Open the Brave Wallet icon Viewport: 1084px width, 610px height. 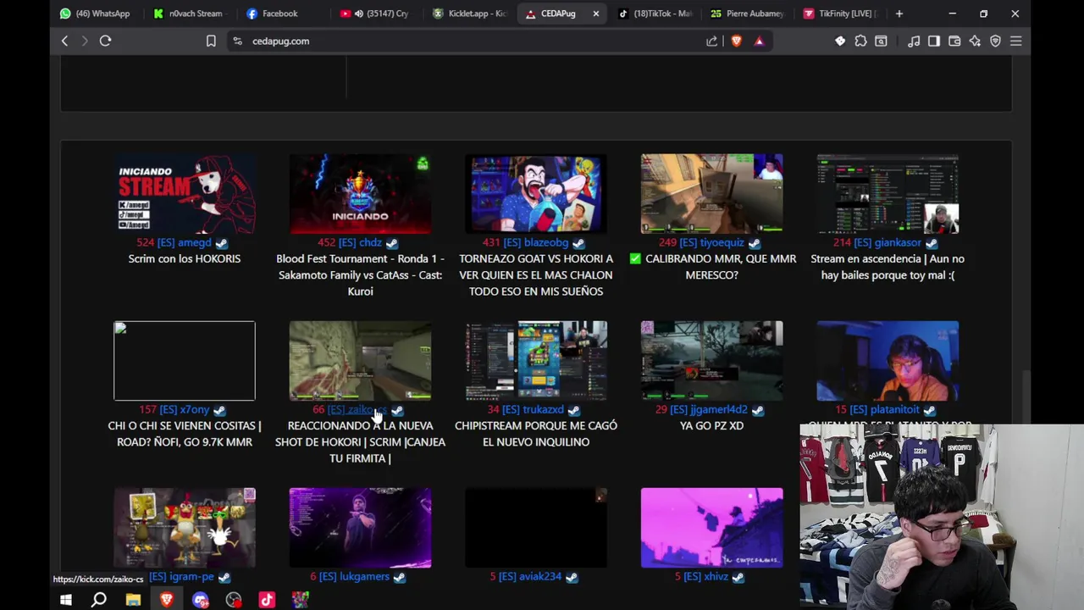coord(954,41)
